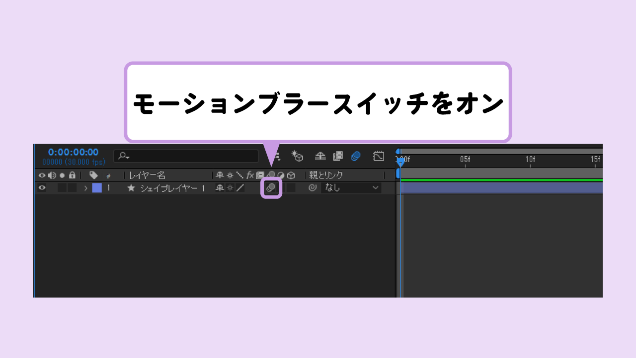636x358 pixels.
Task: Open the Graph Editor
Action: click(x=379, y=156)
